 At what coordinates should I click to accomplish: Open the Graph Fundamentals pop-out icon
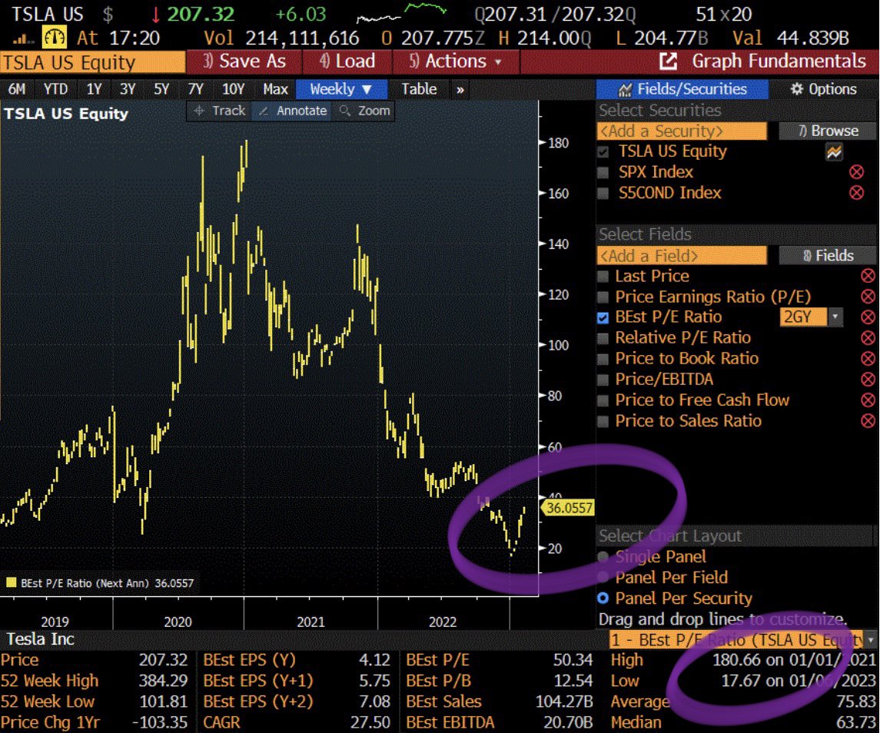(x=668, y=61)
